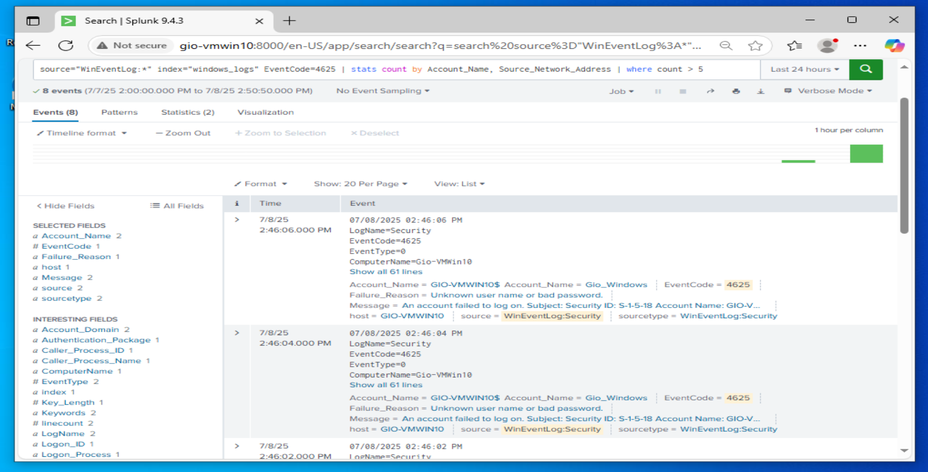Click the Not secure warning icon

click(102, 46)
